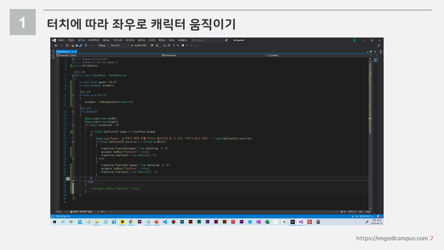The width and height of the screenshot is (444, 250).
Task: Click the taskbar search magnifier icon
Action: [x=63, y=222]
